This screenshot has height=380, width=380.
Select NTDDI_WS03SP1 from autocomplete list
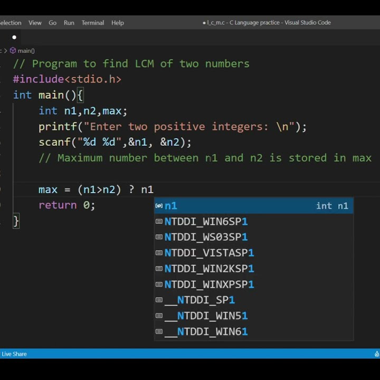click(254, 237)
